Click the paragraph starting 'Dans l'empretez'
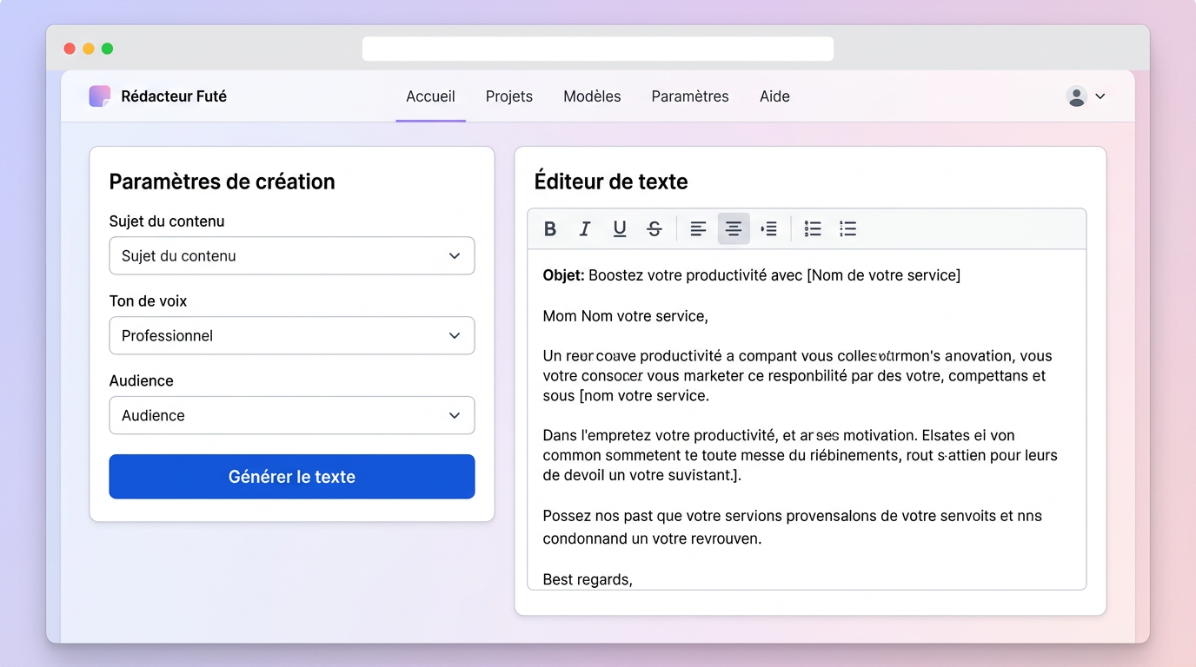The image size is (1196, 667). point(801,455)
